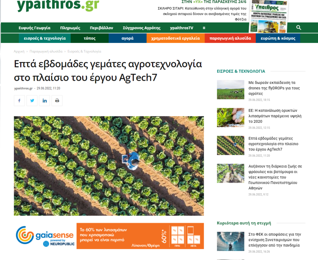Open the site search magnifier icon
The image size is (318, 260).
tap(298, 27)
